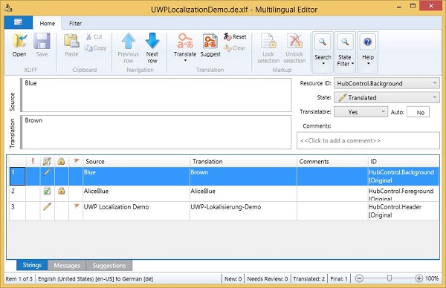Switch to the Filter ribbon tab

pos(75,23)
